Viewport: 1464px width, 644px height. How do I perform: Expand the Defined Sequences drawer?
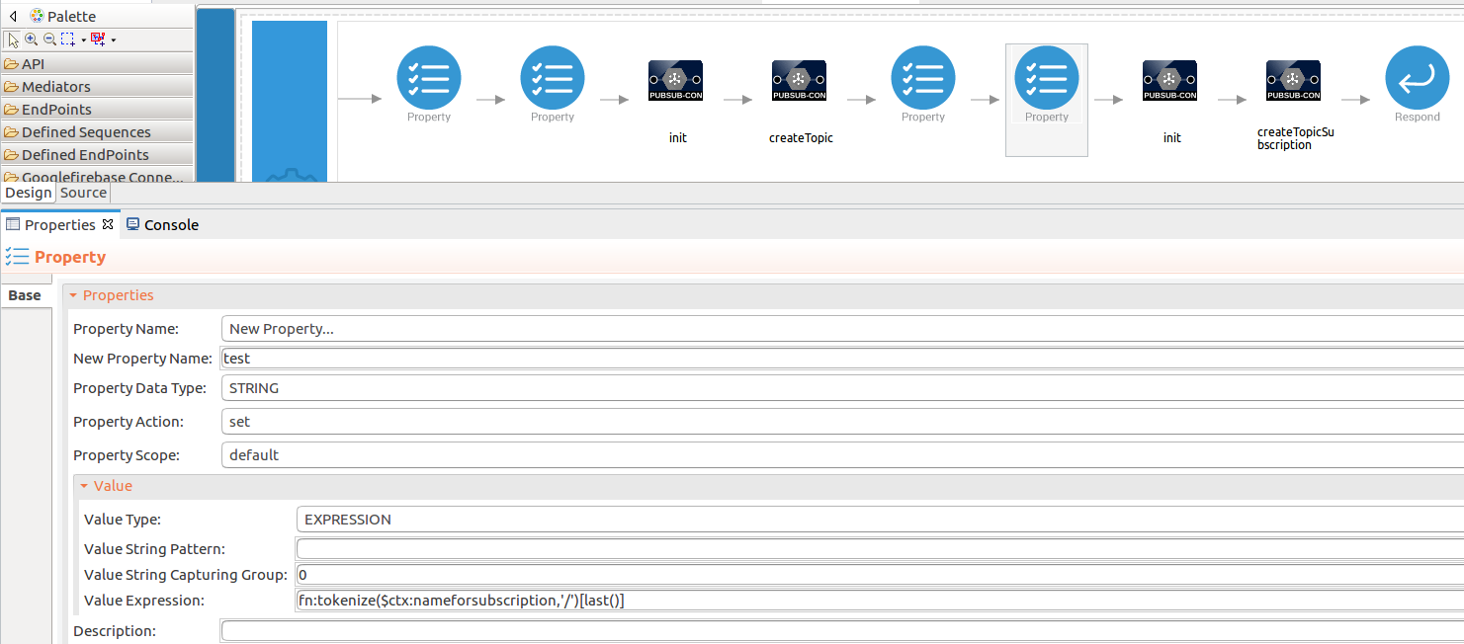[x=97, y=132]
